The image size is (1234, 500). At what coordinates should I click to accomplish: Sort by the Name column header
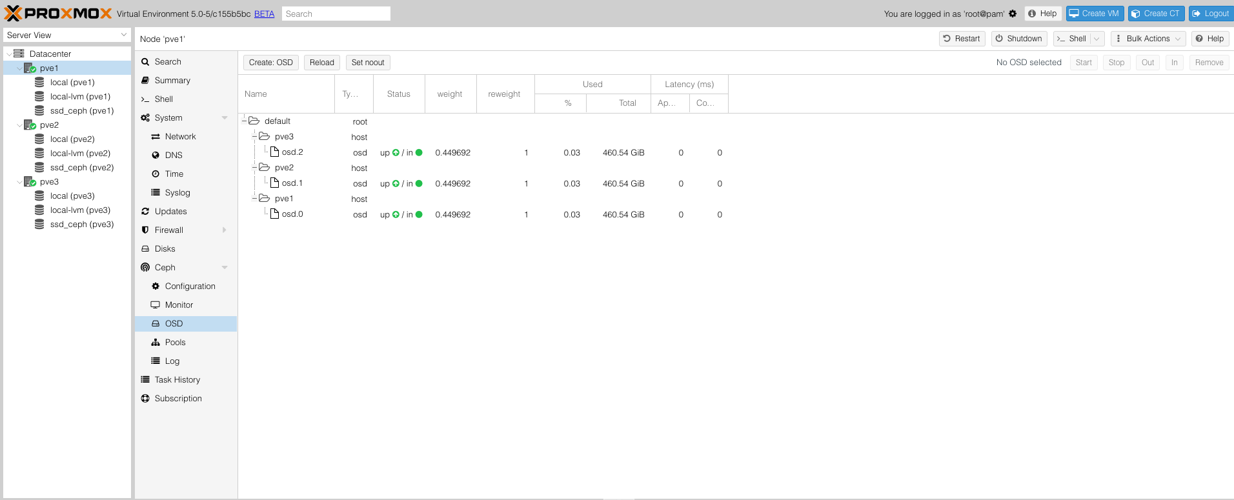287,94
